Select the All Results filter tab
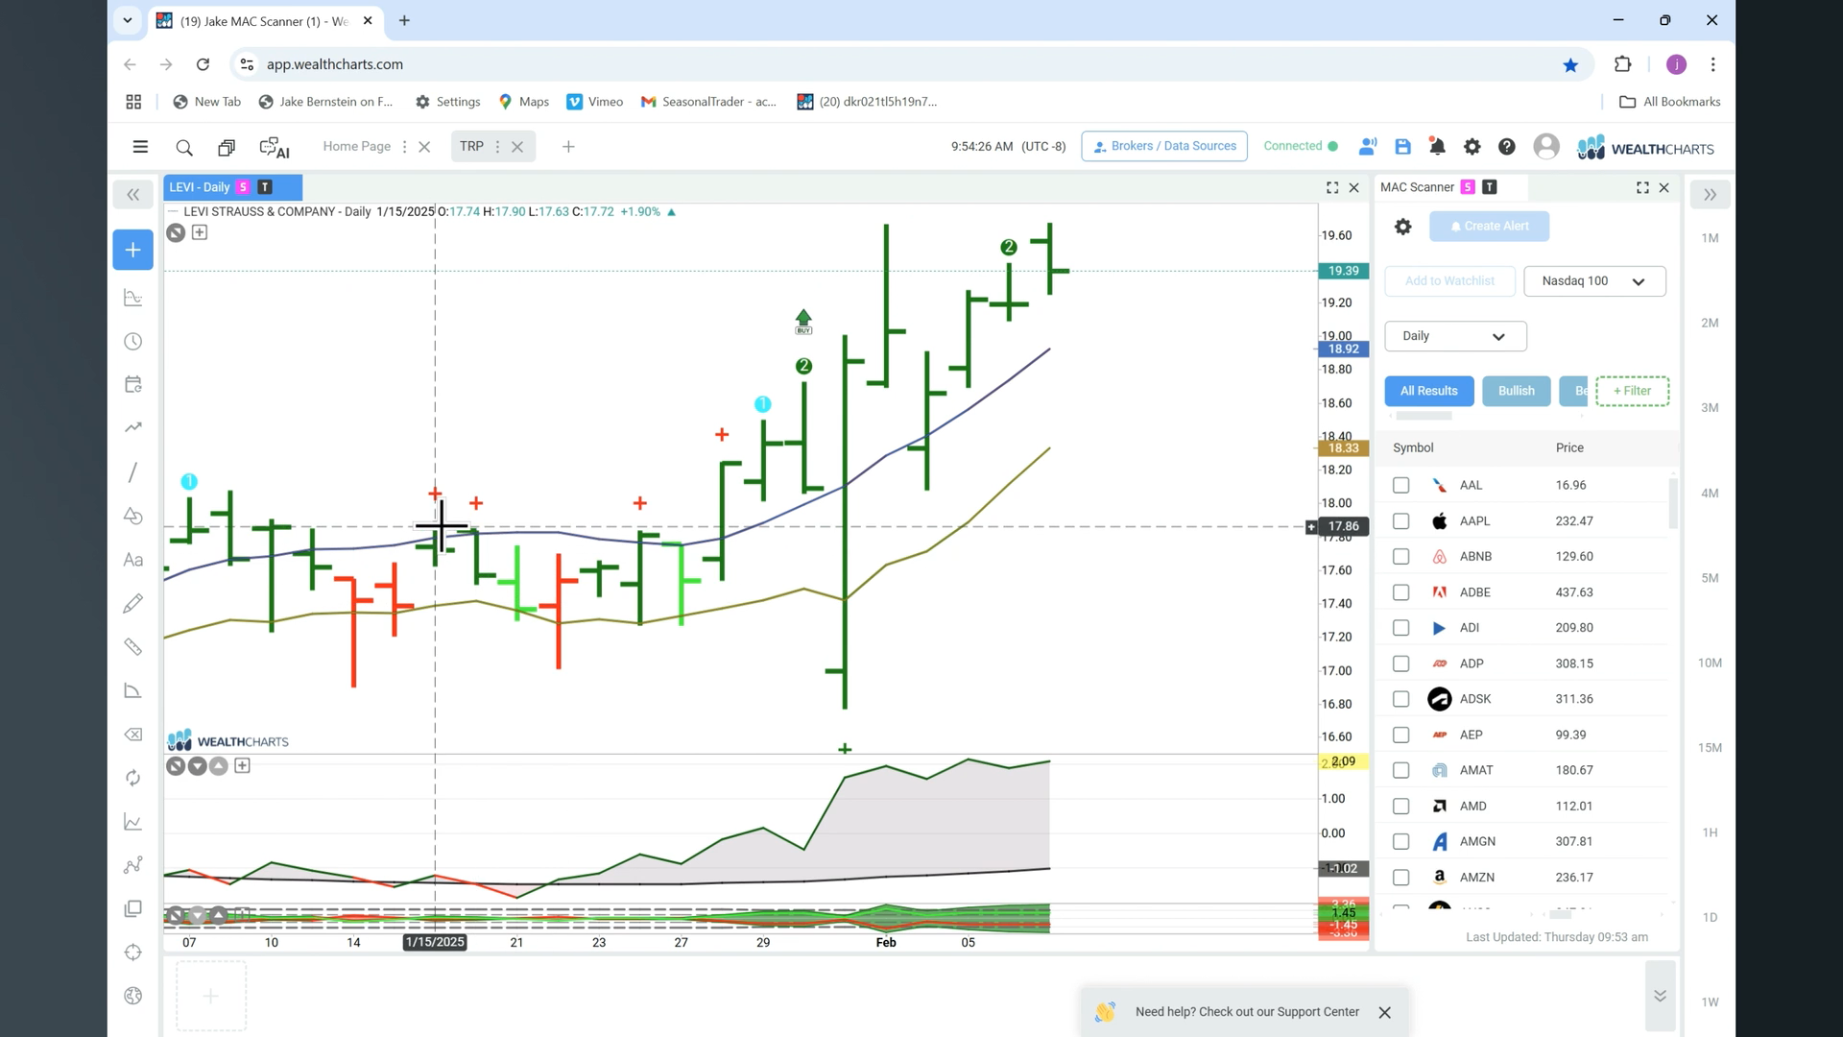 1428,391
